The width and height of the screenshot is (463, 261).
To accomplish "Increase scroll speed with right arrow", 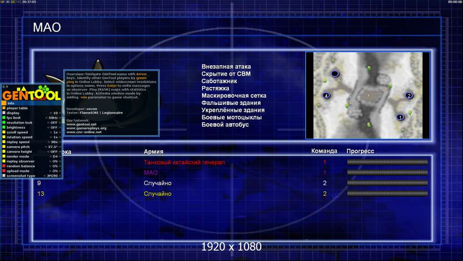I will pos(60,132).
